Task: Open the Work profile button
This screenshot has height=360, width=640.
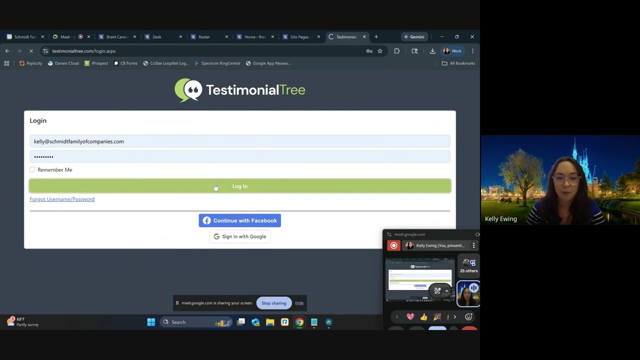Action: point(452,51)
